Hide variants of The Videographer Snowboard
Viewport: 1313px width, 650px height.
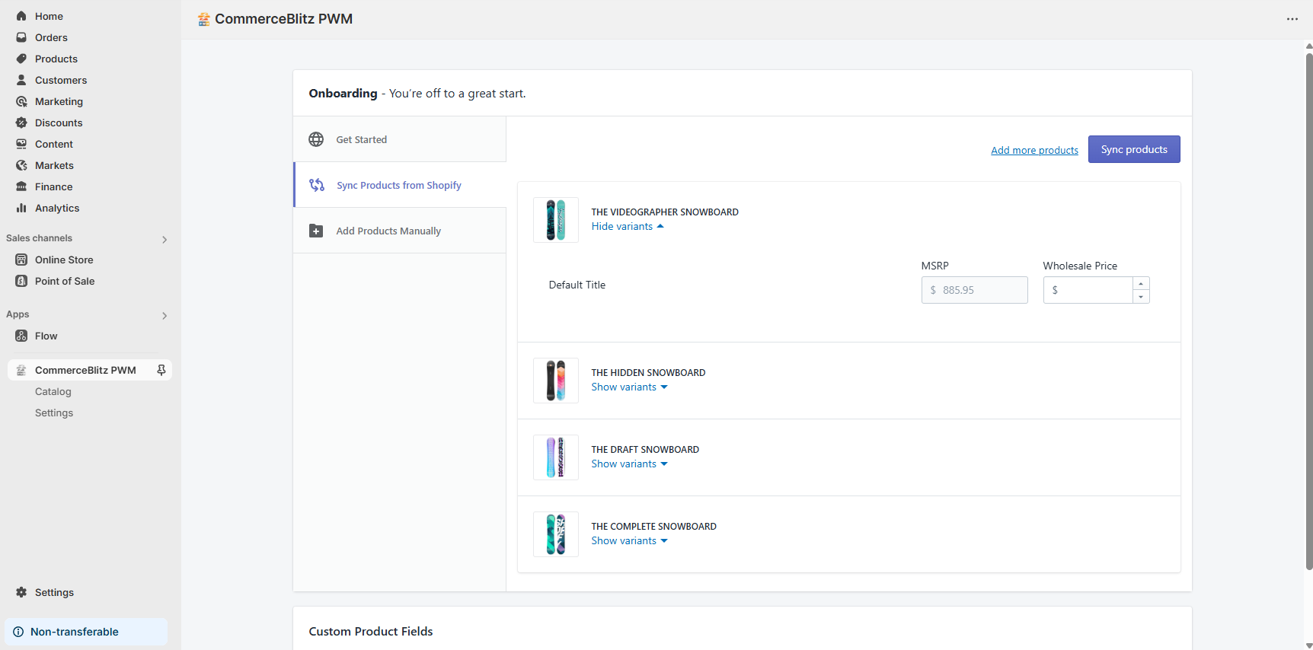click(628, 227)
